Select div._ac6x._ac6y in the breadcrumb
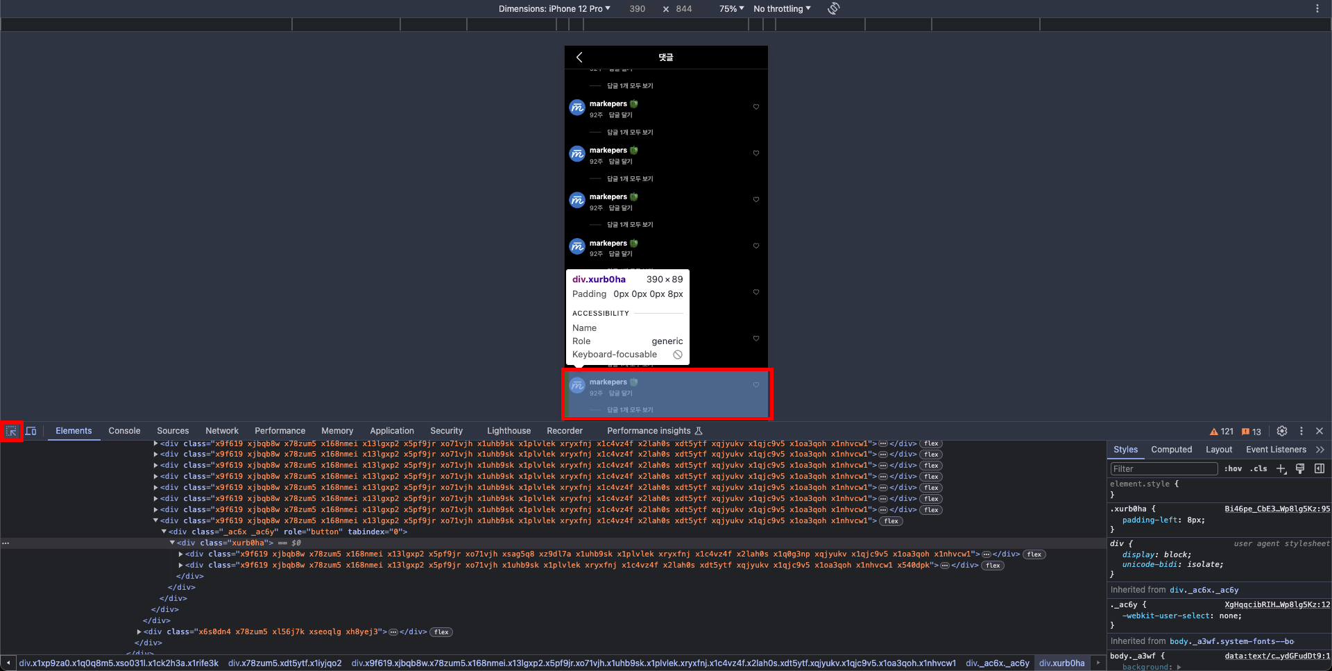 pyautogui.click(x=997, y=663)
